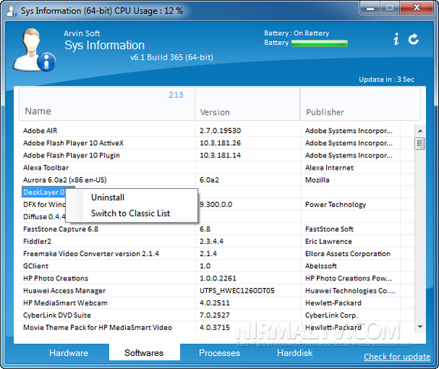Image resolution: width=439 pixels, height=369 pixels.
Task: Minimize the Sys Information window
Action: pyautogui.click(x=370, y=8)
